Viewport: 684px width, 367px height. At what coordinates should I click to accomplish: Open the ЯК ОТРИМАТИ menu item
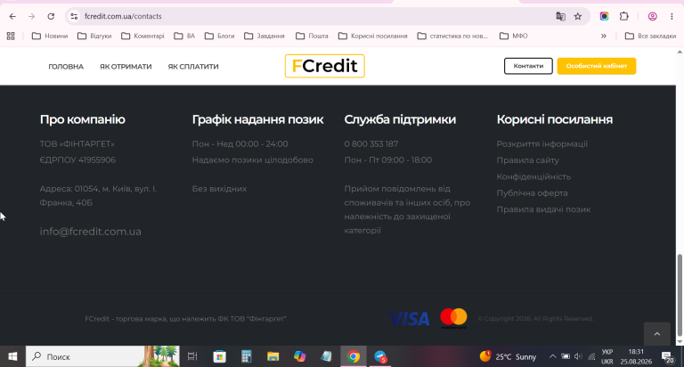click(126, 67)
